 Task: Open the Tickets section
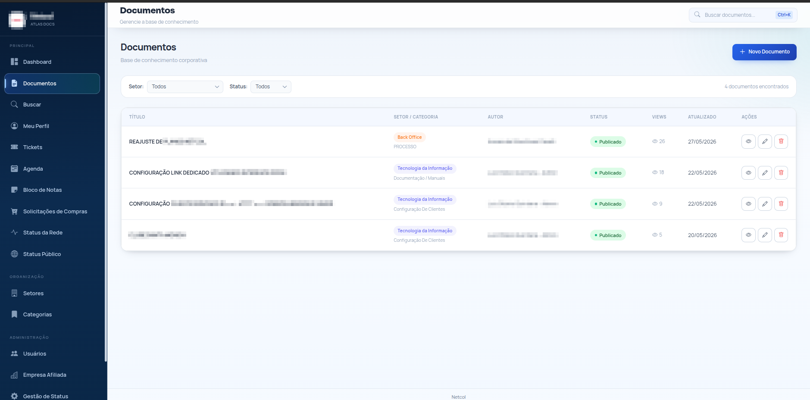pos(52,147)
